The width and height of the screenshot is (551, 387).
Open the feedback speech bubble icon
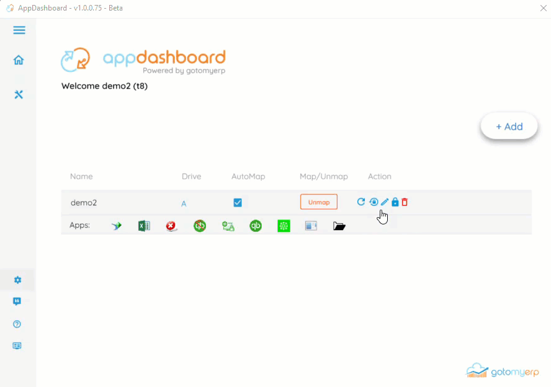tap(17, 301)
